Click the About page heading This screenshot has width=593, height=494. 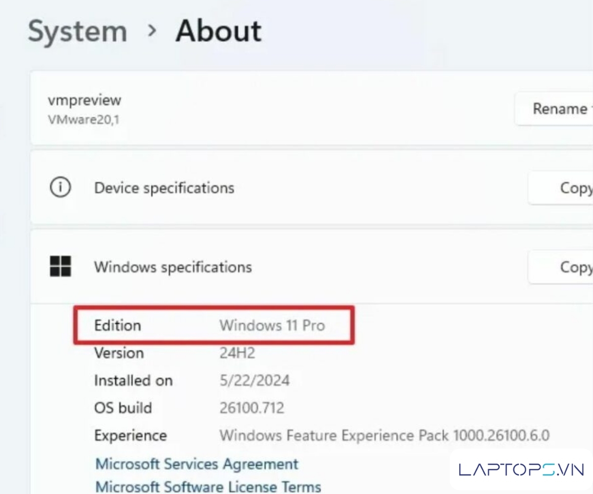218,31
